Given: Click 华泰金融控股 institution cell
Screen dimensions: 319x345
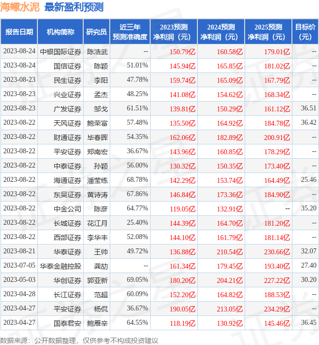Looking at the screenshot, I should click(61, 266).
